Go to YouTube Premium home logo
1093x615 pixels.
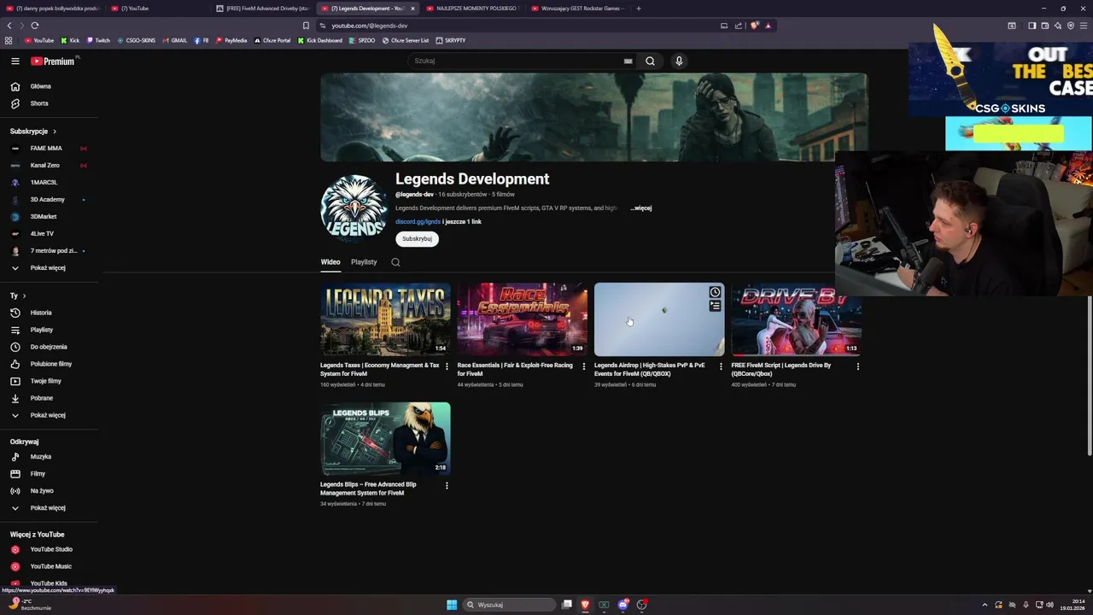click(x=53, y=61)
